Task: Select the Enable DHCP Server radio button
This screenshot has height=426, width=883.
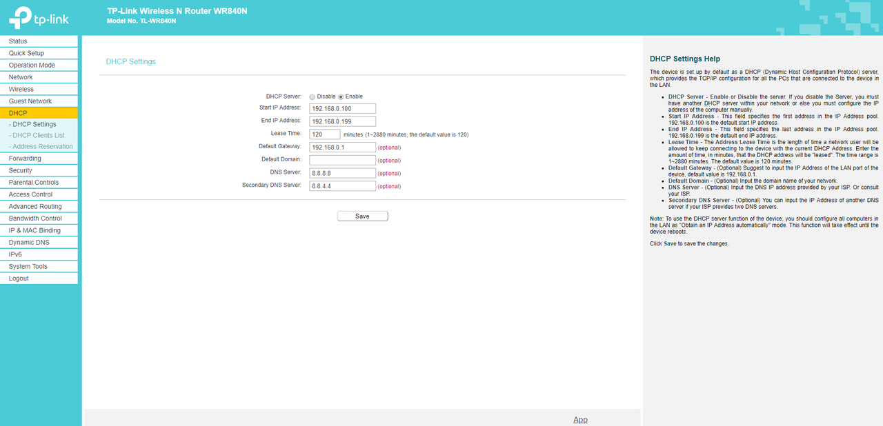Action: (341, 97)
